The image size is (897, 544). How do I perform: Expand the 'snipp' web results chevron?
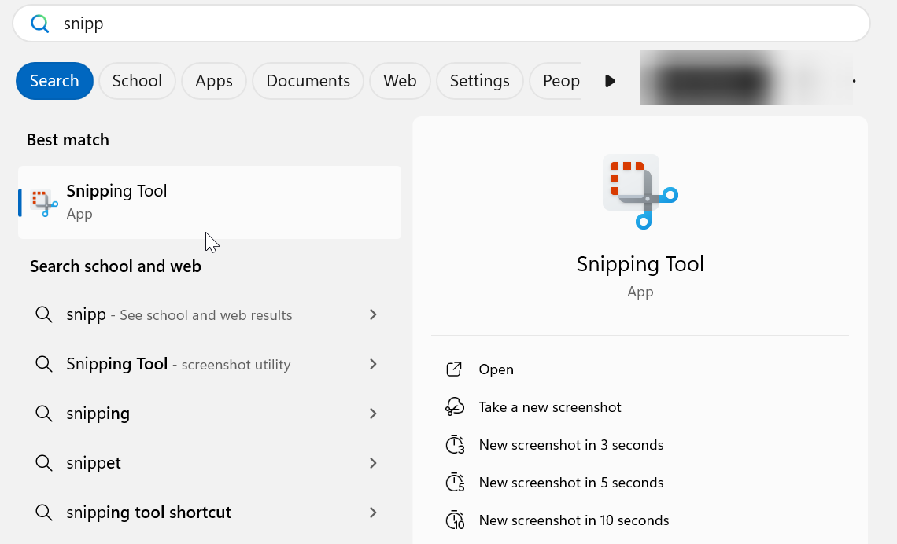click(x=373, y=314)
